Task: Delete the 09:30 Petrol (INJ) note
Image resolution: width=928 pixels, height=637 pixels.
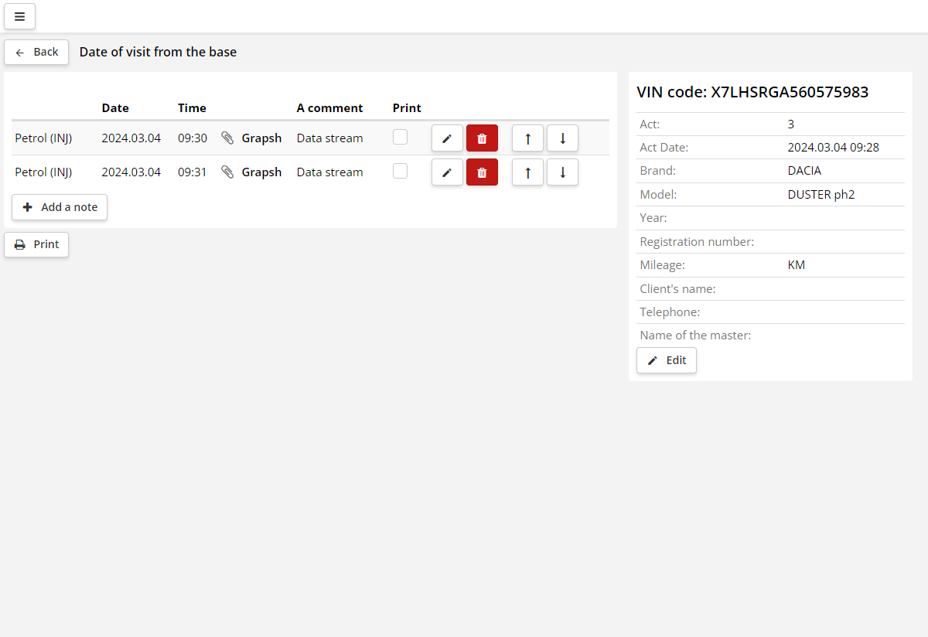Action: [482, 138]
